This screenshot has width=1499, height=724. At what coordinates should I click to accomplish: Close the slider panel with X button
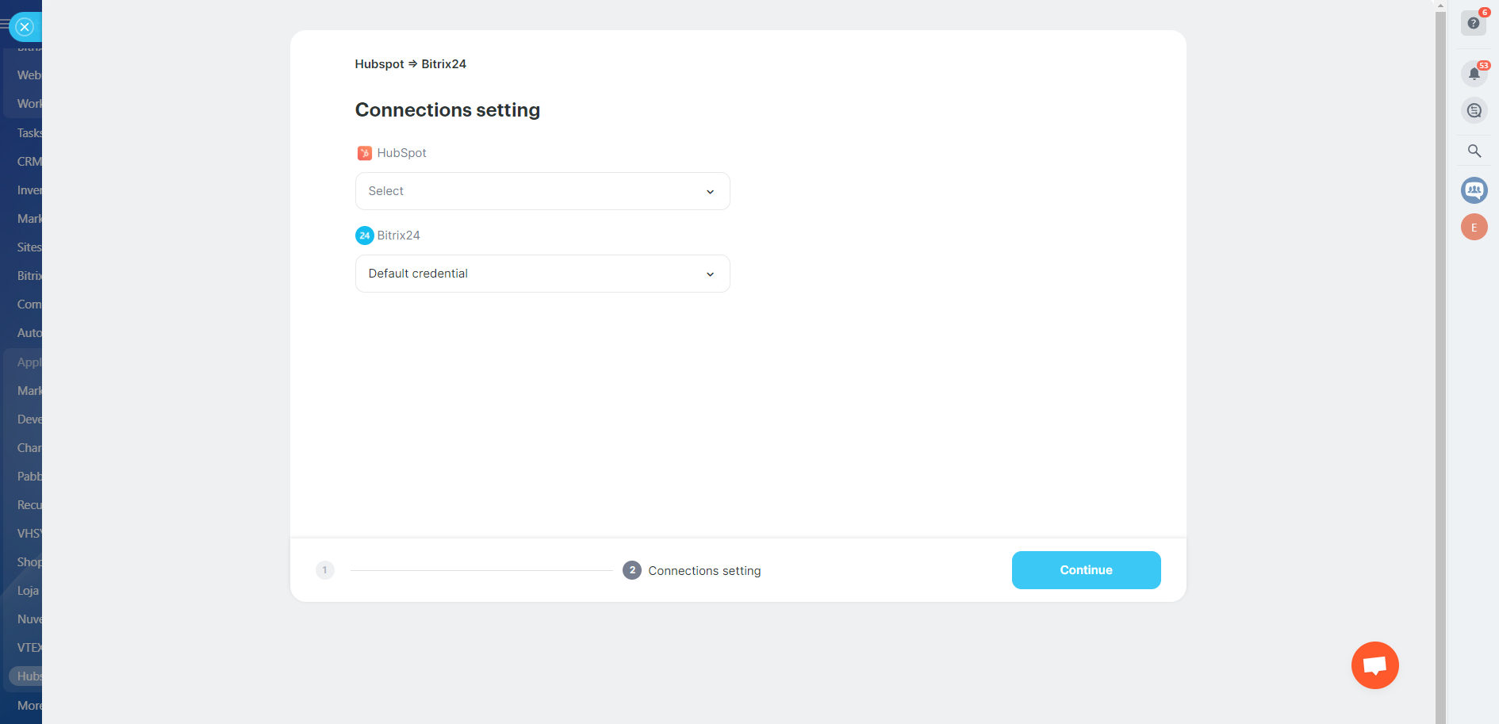click(25, 27)
